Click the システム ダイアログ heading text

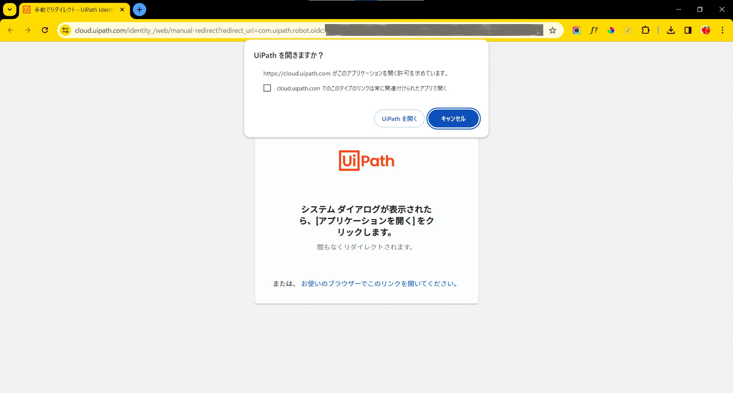coord(366,221)
